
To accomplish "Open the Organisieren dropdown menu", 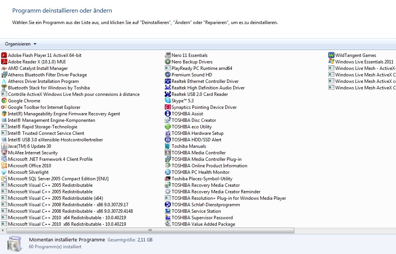I will pyautogui.click(x=21, y=44).
